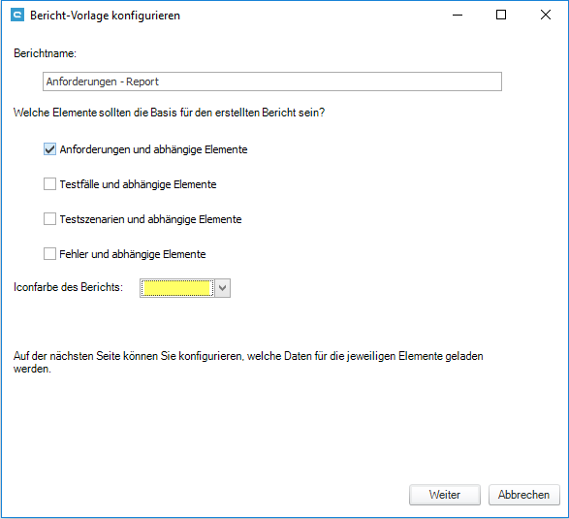
Task: Proceed with the Weiter button
Action: coord(445,495)
